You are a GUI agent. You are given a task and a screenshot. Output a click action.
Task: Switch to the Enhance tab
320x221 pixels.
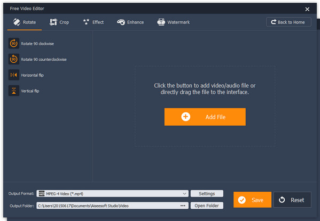click(x=130, y=22)
